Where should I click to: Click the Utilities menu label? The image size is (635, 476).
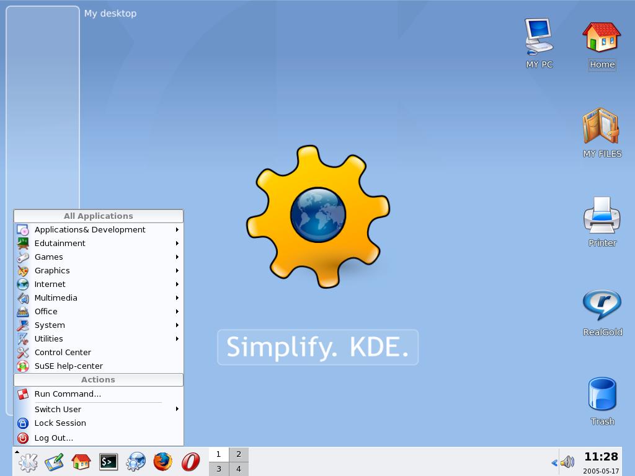click(48, 339)
